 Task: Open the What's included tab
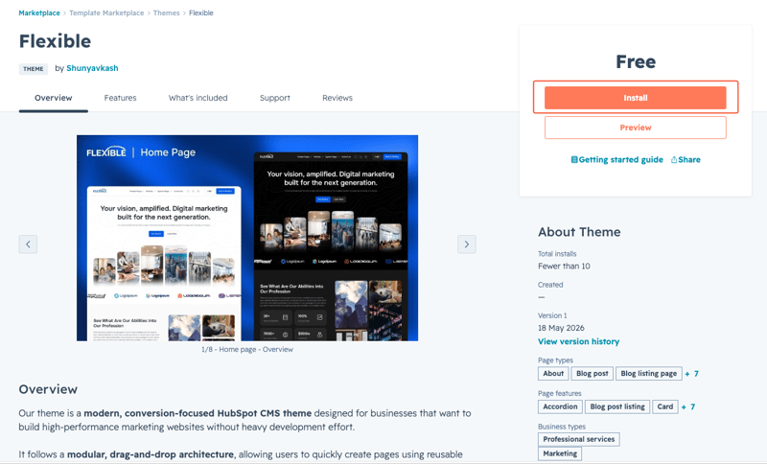tap(198, 98)
